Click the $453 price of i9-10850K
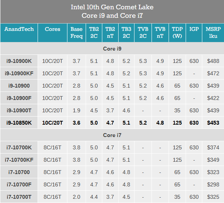 click(x=213, y=123)
